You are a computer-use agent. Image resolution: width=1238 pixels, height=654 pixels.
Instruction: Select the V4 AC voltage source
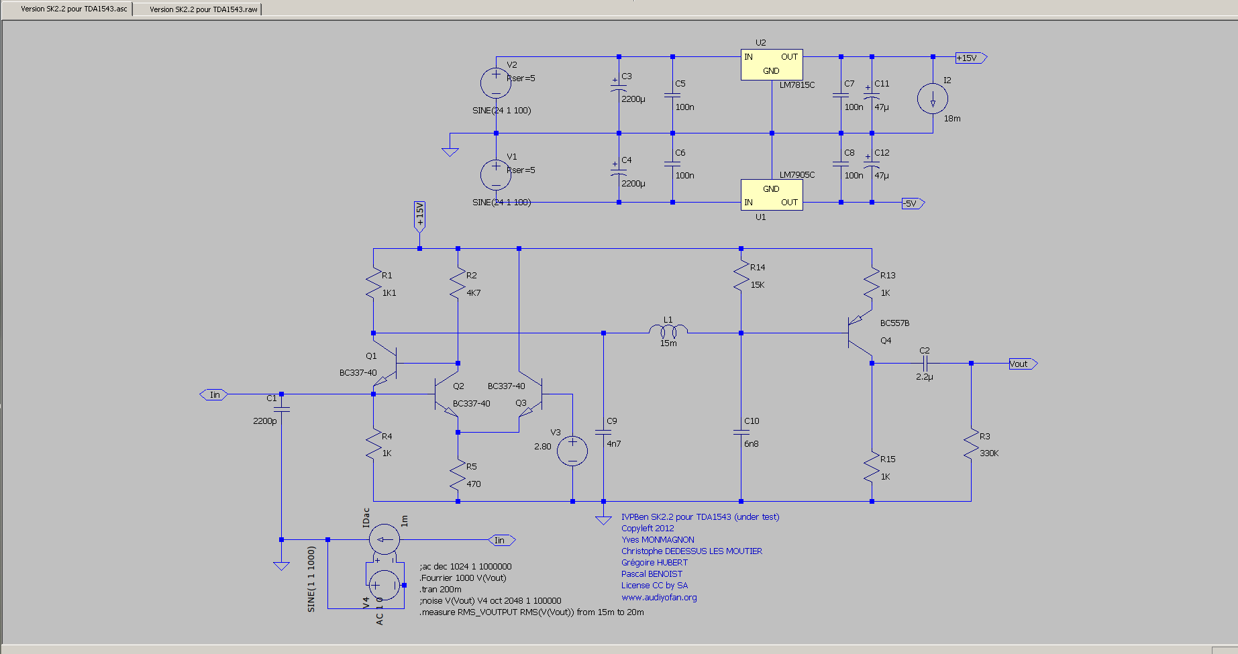(385, 586)
